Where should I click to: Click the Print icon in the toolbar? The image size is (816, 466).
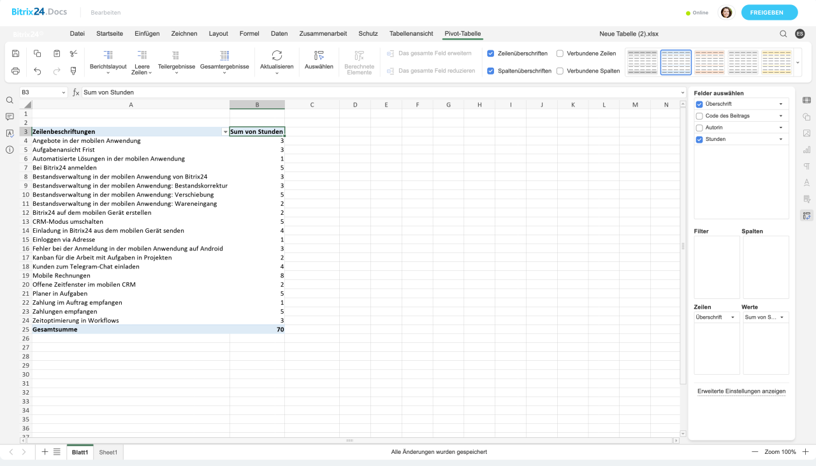click(16, 71)
